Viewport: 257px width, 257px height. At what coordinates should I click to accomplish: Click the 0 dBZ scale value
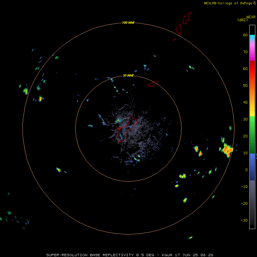tap(246, 170)
